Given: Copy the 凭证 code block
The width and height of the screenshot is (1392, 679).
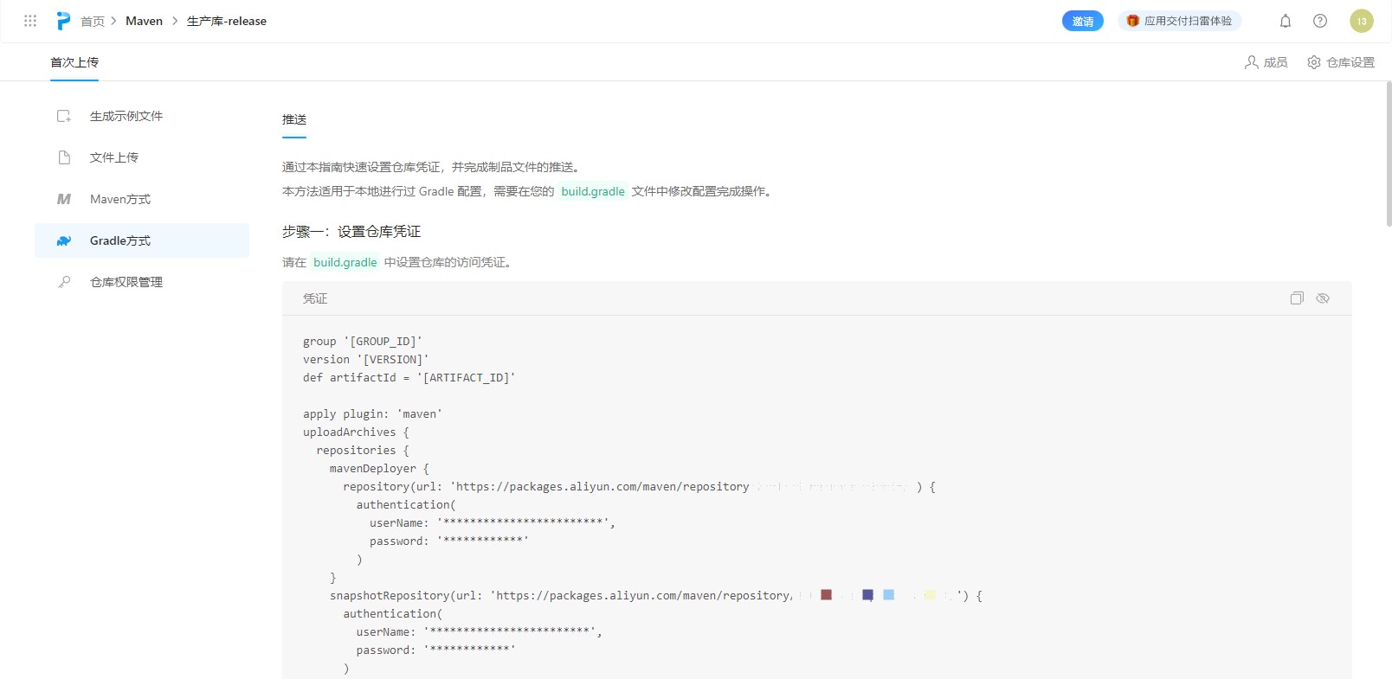Looking at the screenshot, I should 1297,298.
